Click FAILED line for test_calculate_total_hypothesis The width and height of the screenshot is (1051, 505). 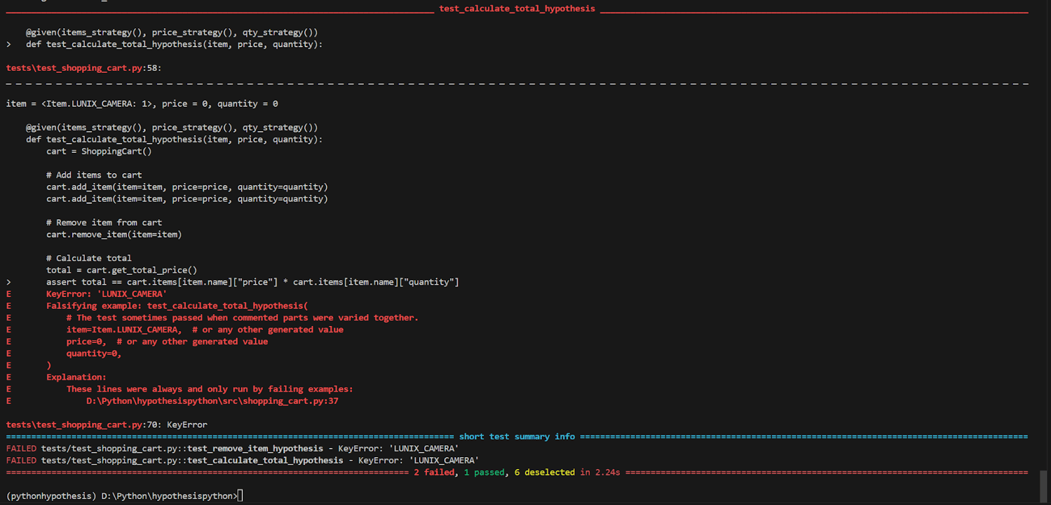click(242, 461)
